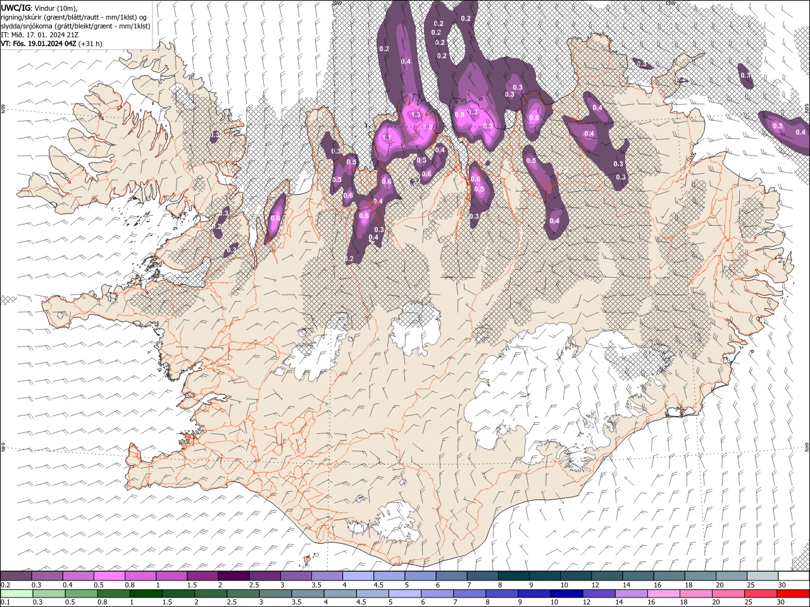Click the 0.8 swatch in the upper purple legend

(140, 576)
